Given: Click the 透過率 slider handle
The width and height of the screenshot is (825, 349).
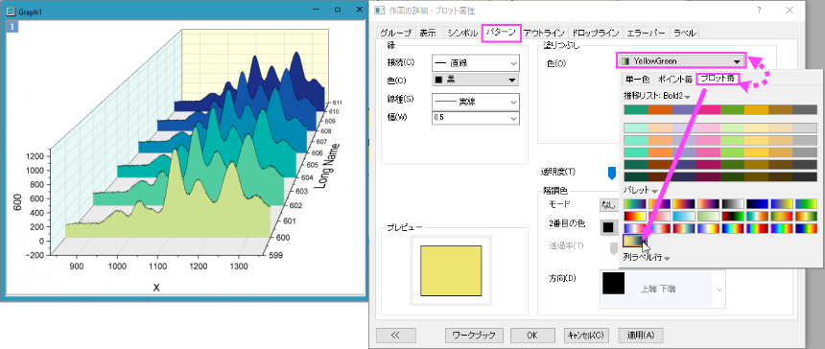Looking at the screenshot, I should tap(614, 248).
